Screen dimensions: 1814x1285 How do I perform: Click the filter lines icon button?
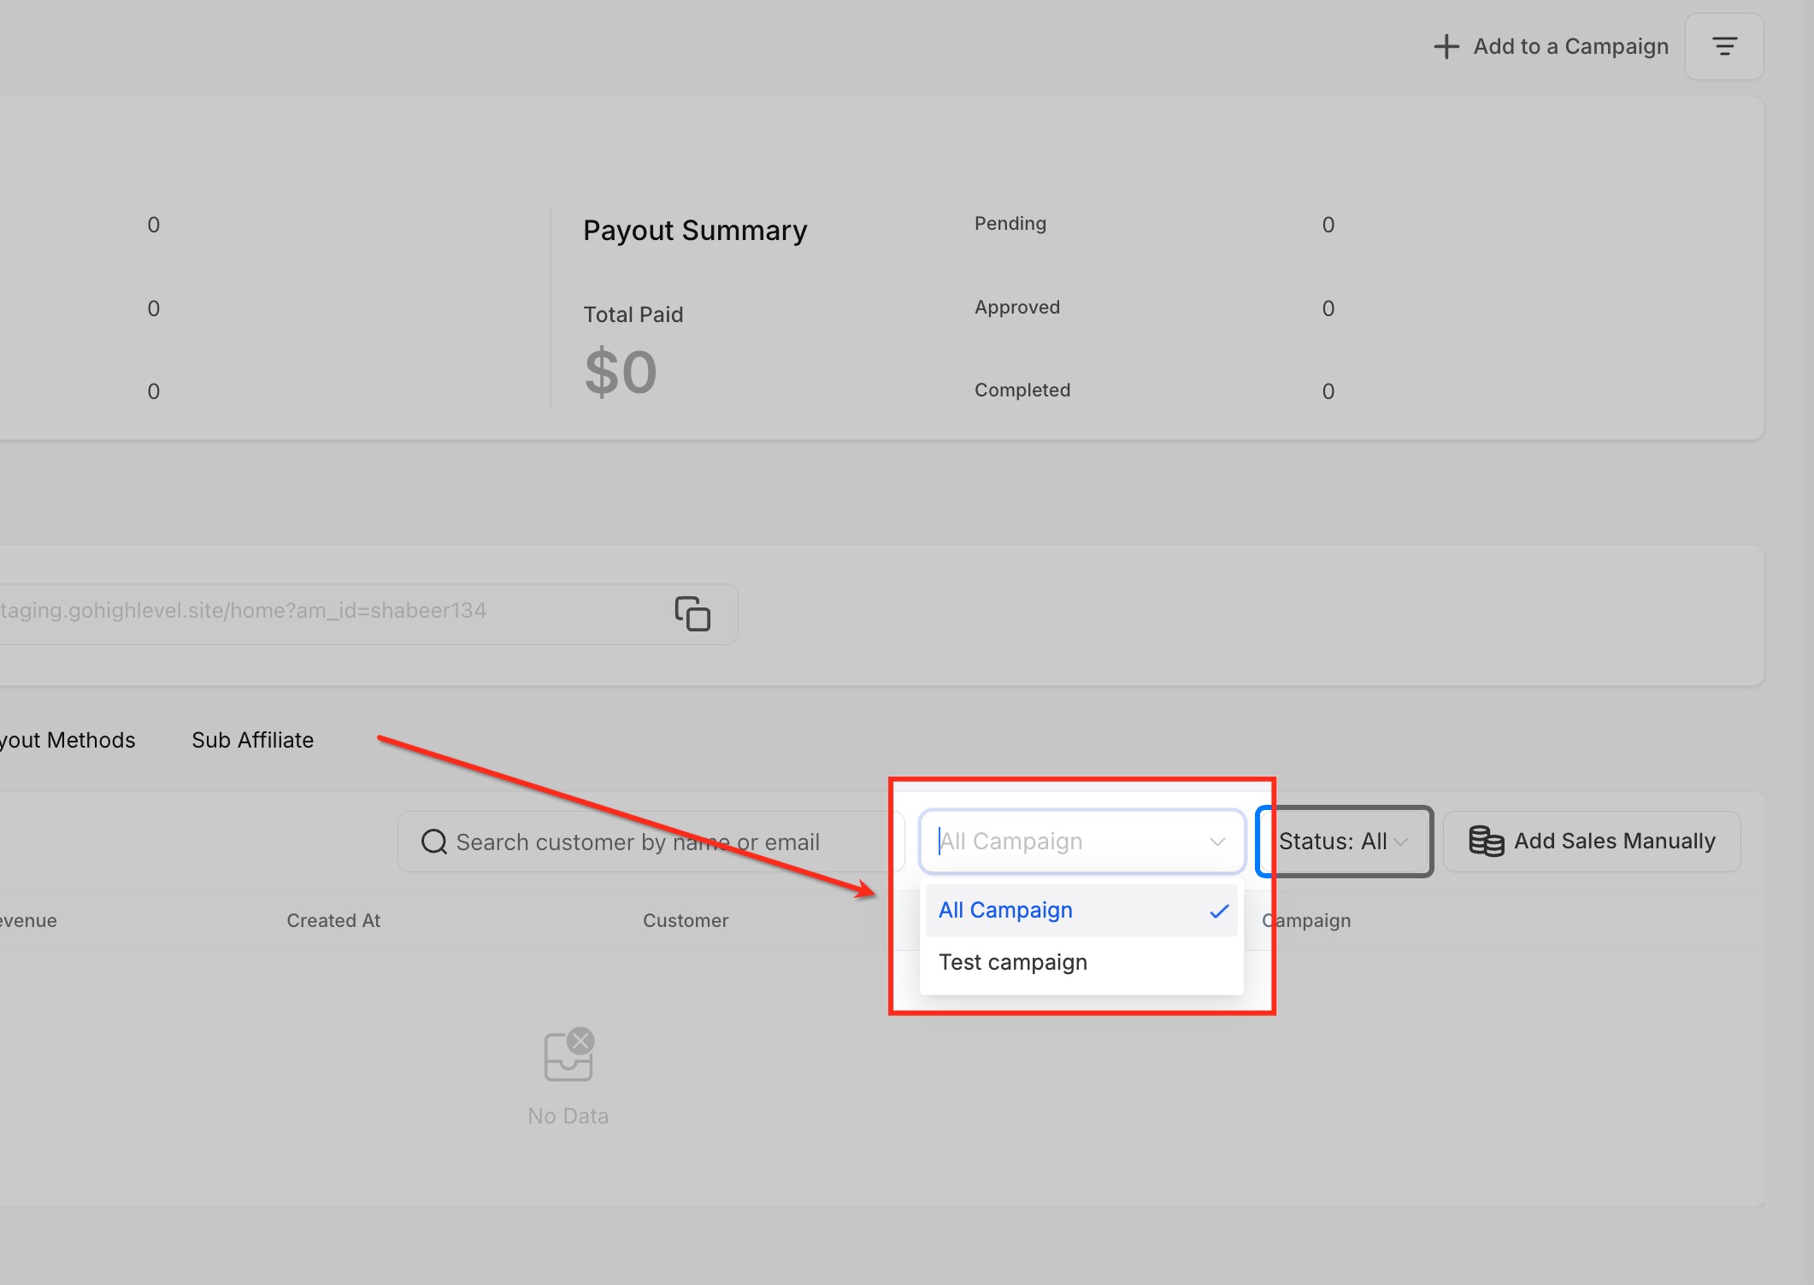click(x=1723, y=46)
